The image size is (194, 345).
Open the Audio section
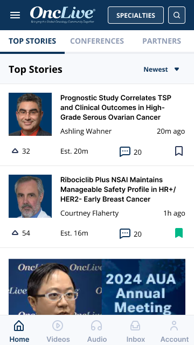click(97, 331)
